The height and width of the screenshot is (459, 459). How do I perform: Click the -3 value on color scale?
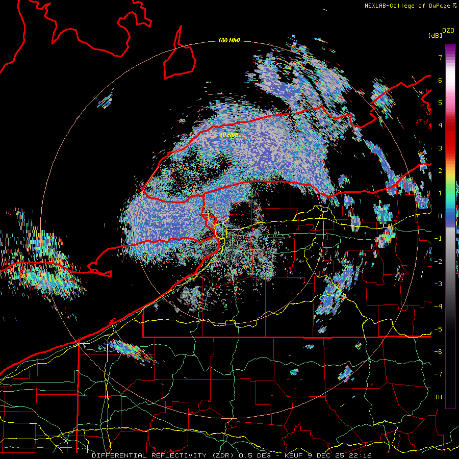438,284
